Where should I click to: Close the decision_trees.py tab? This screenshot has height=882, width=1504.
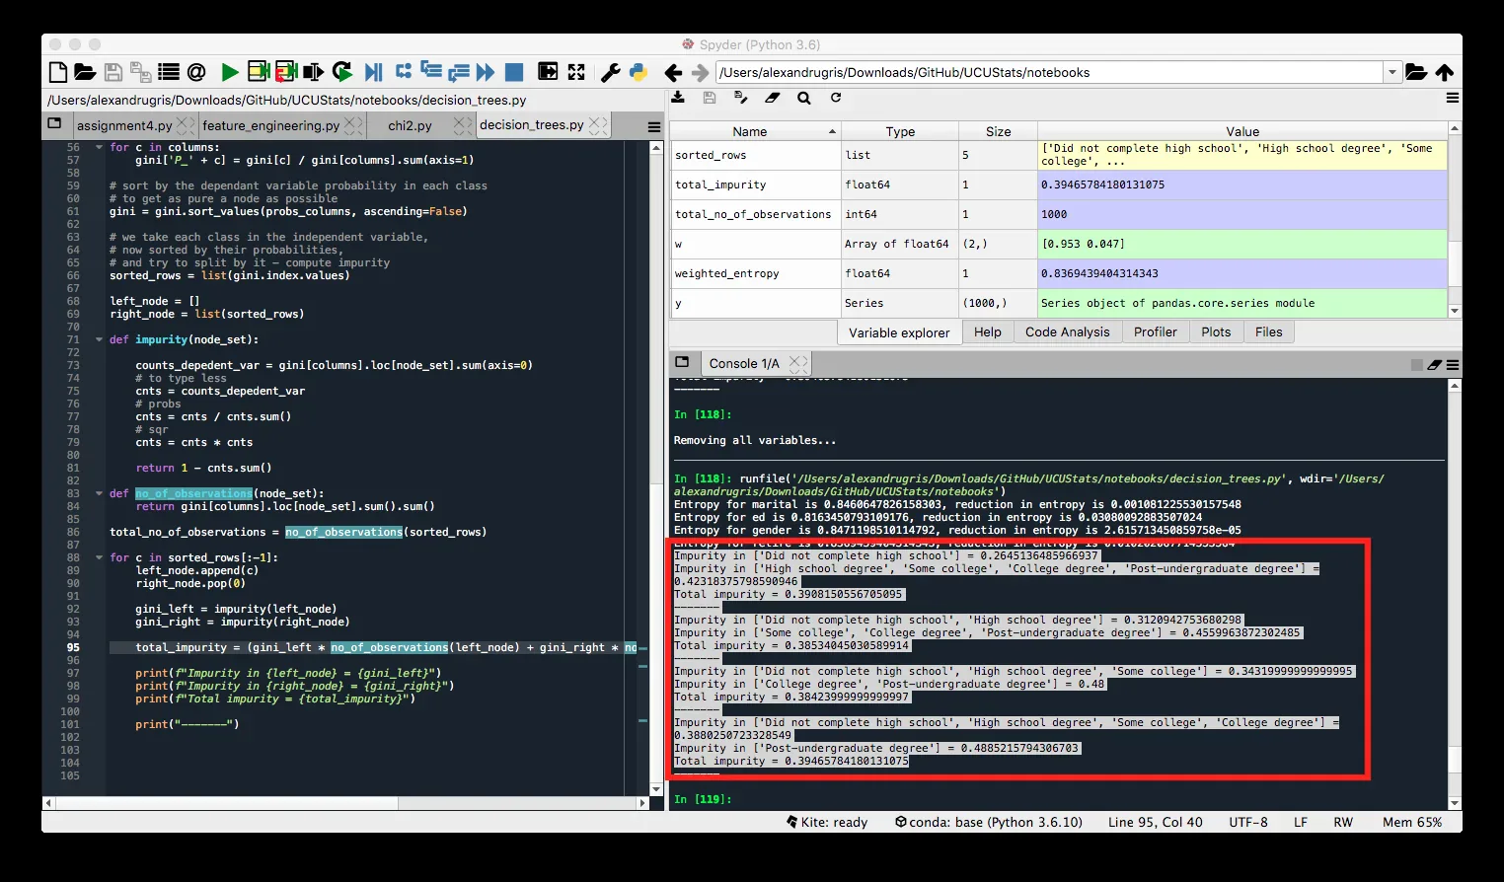point(598,125)
